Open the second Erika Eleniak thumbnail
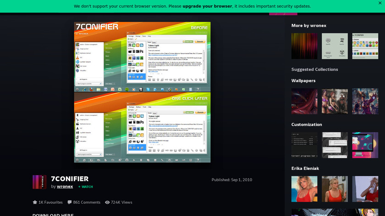 335,189
